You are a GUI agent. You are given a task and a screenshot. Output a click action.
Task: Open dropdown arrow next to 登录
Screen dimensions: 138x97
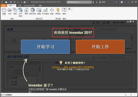114,2
